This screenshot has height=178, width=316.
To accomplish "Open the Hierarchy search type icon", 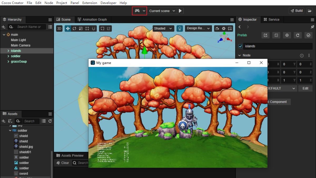I will point(11,27).
